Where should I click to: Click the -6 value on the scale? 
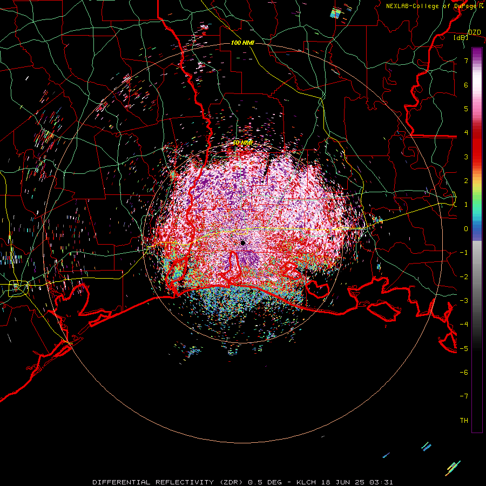pos(464,373)
